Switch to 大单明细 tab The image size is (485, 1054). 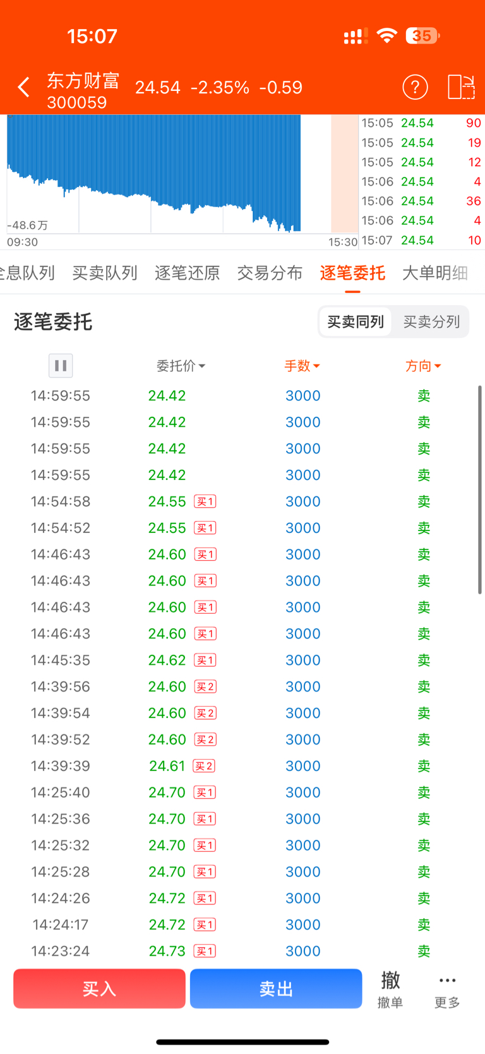click(x=435, y=273)
